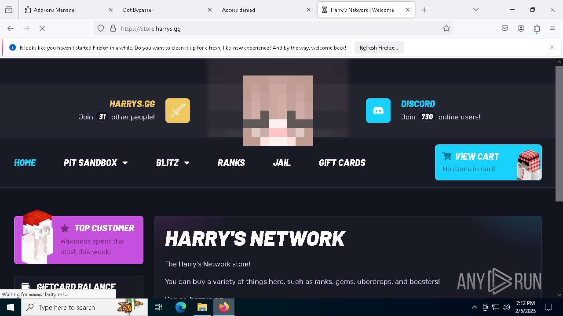Expand the PIT SANDBOX dropdown menu
This screenshot has height=316, width=563.
point(95,162)
